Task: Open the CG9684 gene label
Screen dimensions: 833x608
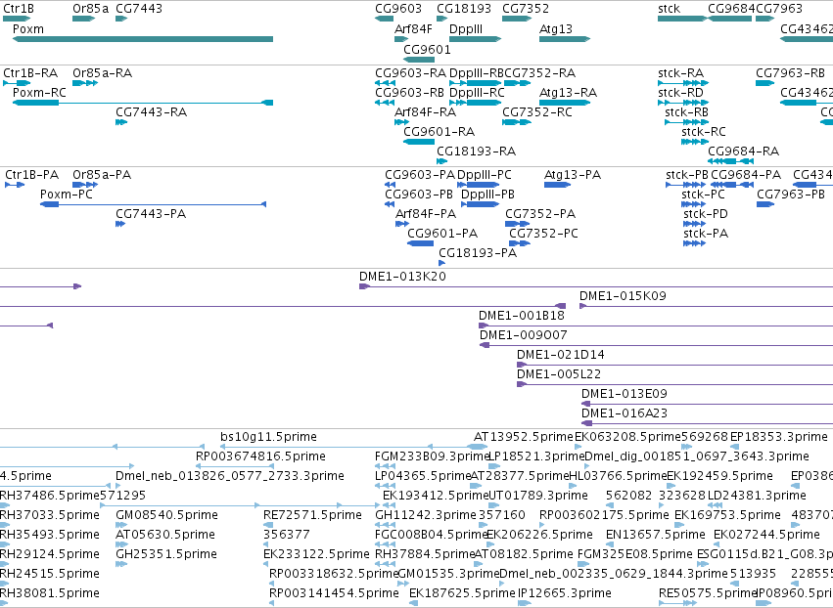Action: click(731, 9)
